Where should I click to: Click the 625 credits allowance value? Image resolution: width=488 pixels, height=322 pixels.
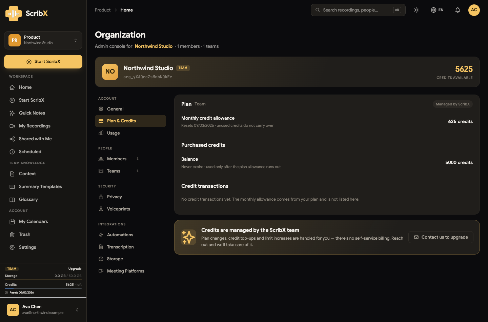click(460, 122)
